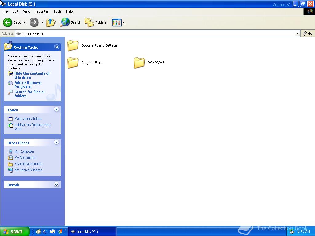This screenshot has height=236, width=315.
Task: Click the Windows flag throbber icon
Action: [x=309, y=11]
